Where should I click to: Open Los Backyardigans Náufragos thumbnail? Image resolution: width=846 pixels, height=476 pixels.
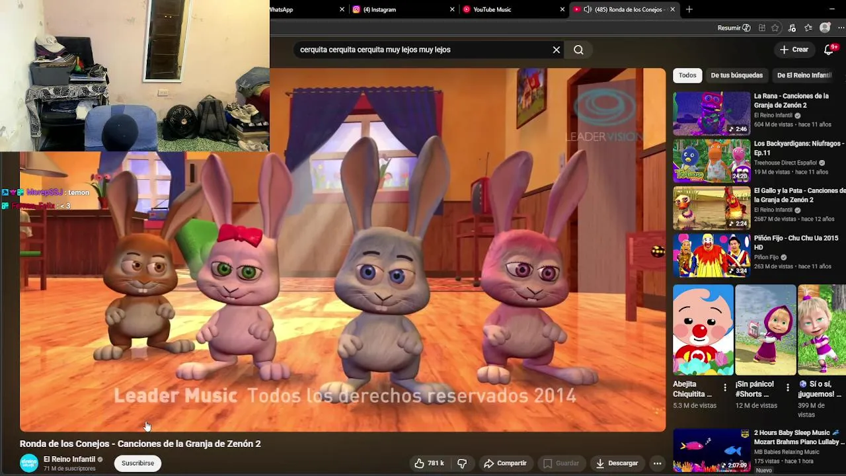pos(712,161)
